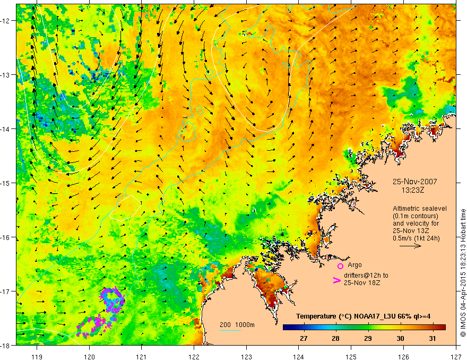Click the dark red end of color bar
The image size is (467, 361).
point(442,327)
